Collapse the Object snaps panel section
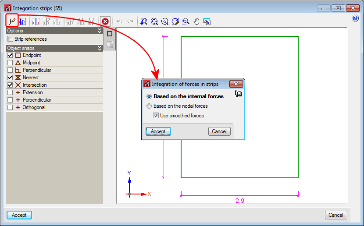Viewport: 364px width, 226px height. click(x=100, y=48)
